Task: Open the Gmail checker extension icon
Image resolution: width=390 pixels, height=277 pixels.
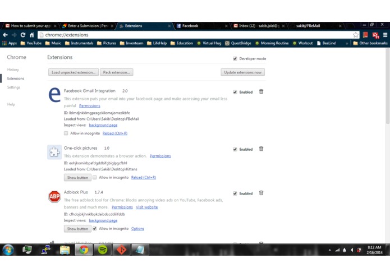Action: (375, 35)
